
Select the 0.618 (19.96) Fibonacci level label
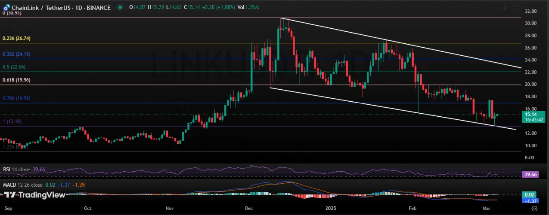[16, 80]
